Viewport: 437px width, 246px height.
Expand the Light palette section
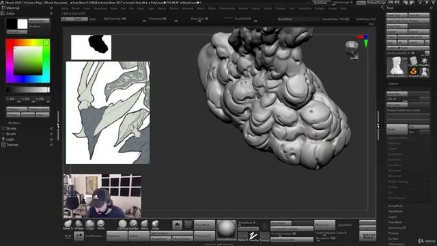(x=10, y=139)
